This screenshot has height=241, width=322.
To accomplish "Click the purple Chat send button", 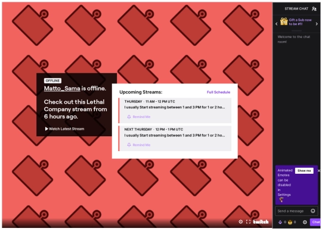I will [315, 222].
